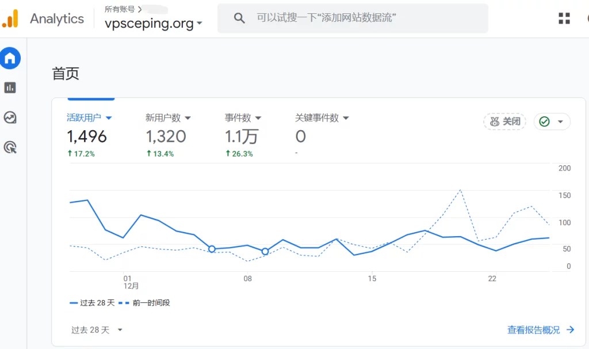Click the 前一时间段 legend entry
Screen dimensions: 589x349
[144, 303]
